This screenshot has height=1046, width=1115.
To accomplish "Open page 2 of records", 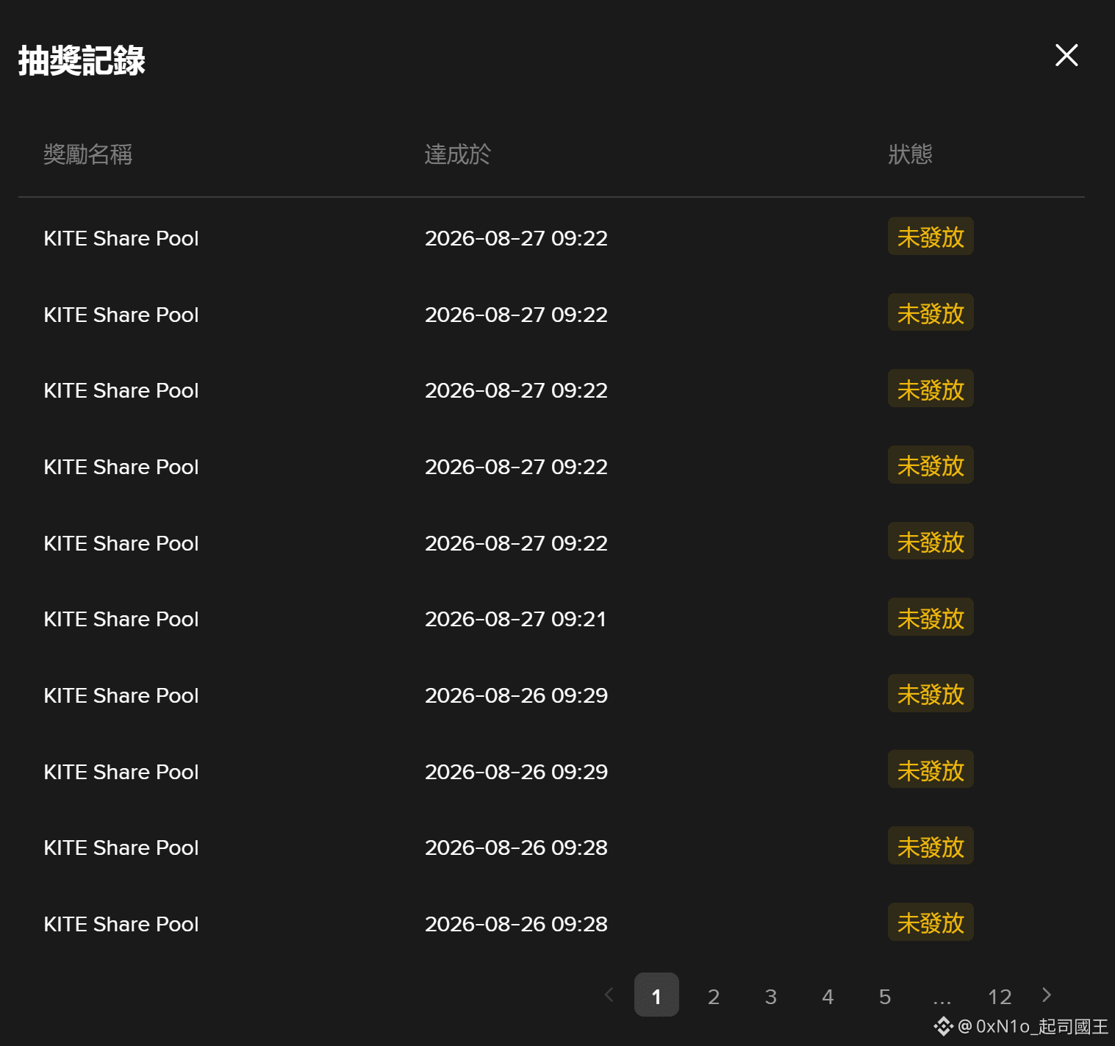I will [714, 996].
